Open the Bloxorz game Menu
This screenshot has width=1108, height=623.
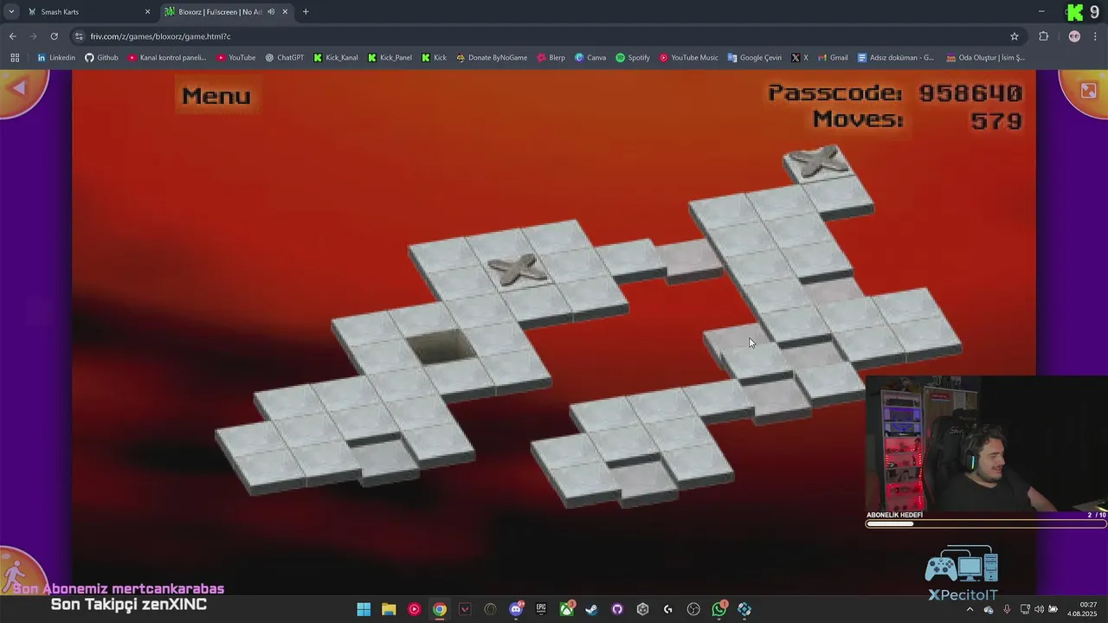[216, 96]
